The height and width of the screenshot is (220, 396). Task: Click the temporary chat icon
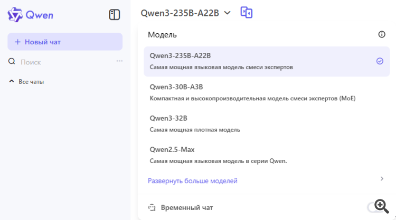tap(152, 207)
